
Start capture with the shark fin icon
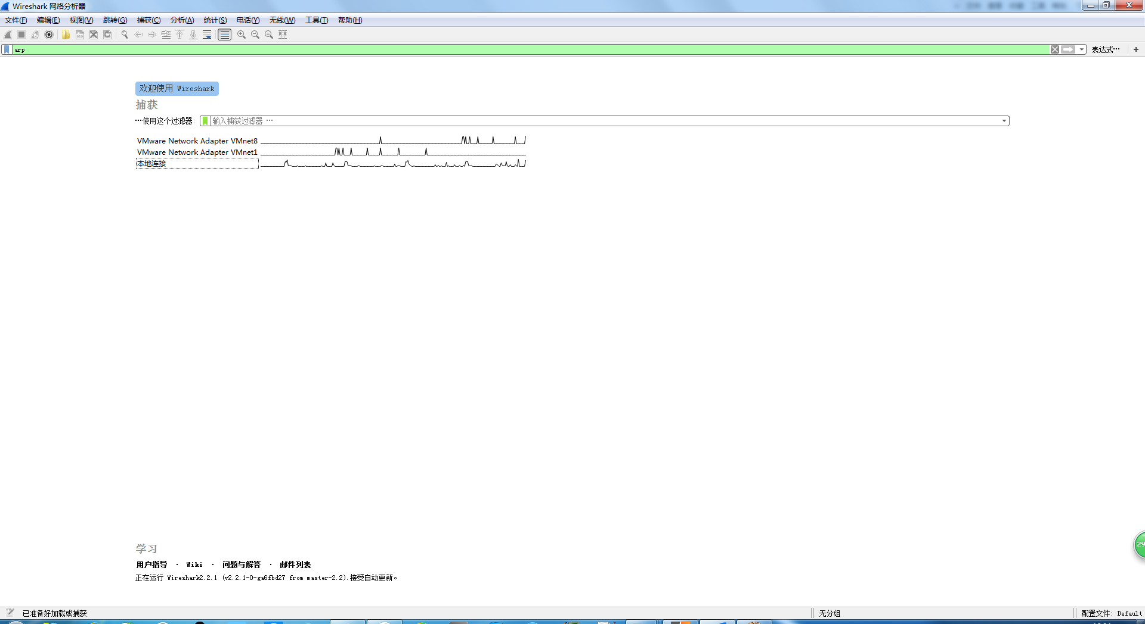click(x=8, y=35)
